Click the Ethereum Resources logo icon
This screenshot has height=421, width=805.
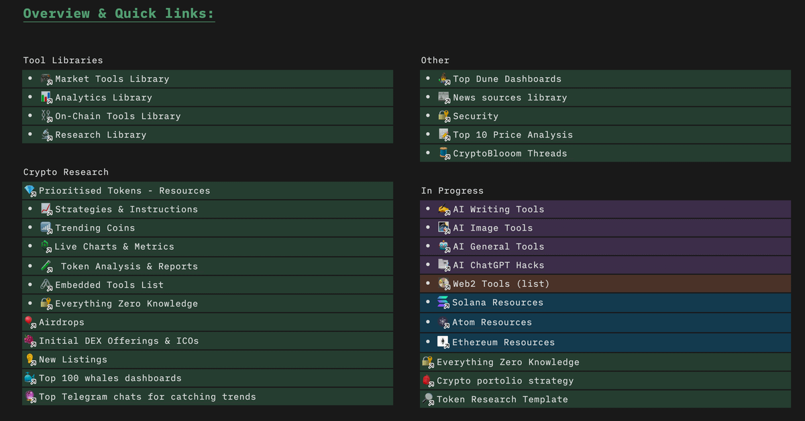443,342
